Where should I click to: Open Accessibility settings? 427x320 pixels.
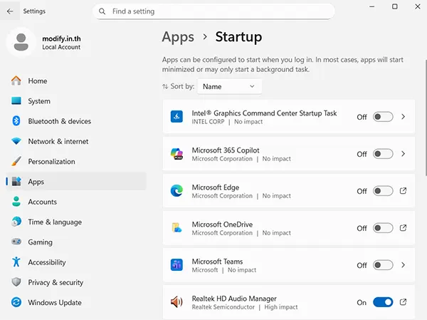click(x=76, y=262)
